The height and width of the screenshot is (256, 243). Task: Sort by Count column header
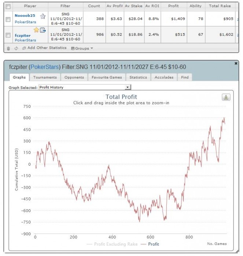click(94, 6)
